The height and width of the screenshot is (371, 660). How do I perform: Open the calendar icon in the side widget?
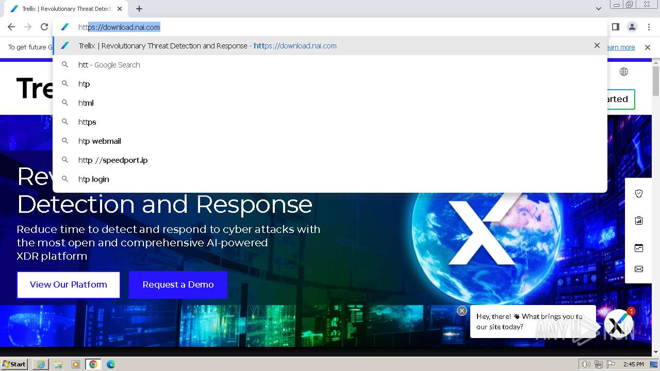point(639,248)
